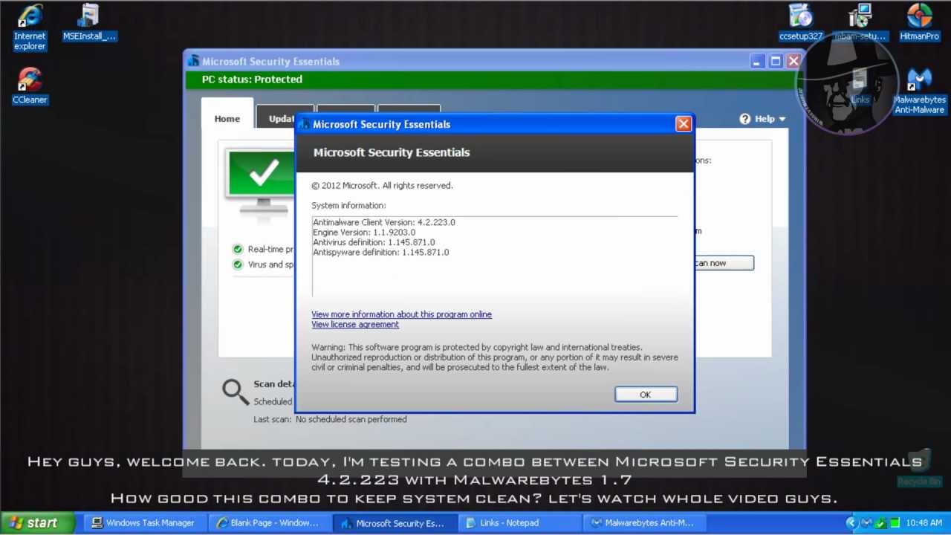Click the Antimalware Client Version line

[x=384, y=222]
